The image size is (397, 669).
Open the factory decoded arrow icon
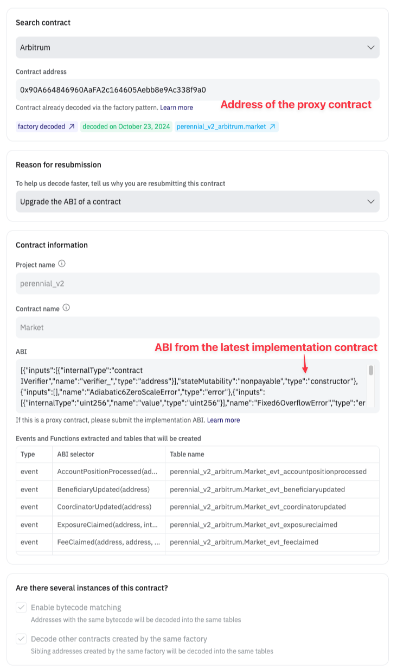tap(72, 126)
